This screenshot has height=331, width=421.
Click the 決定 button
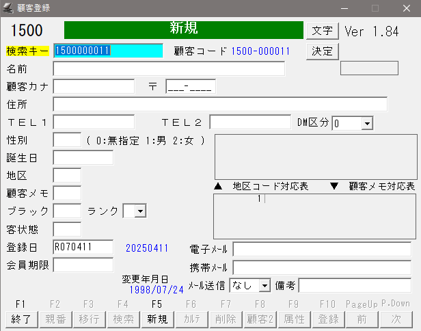click(322, 51)
